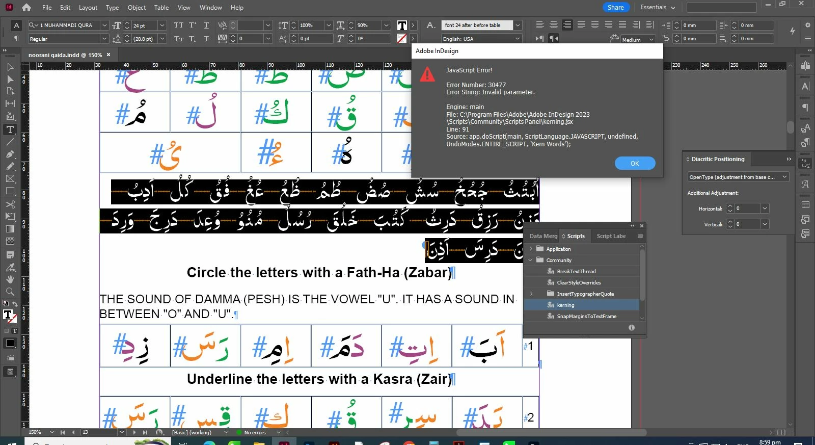Open the Scripts panel flyout menu
Viewport: 815px width, 445px height.
tap(640, 236)
